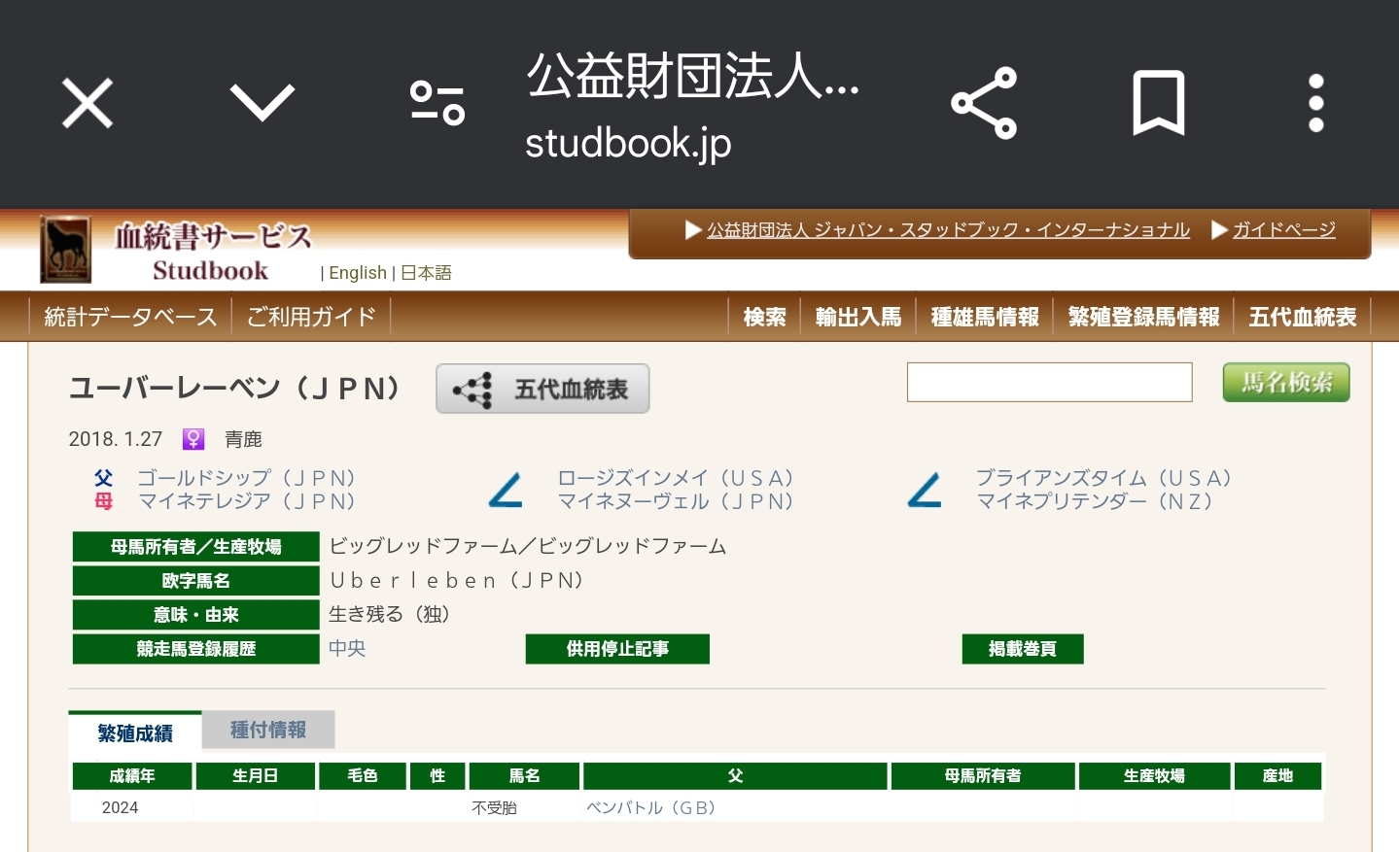Close the browser tab with X icon

pos(87,103)
